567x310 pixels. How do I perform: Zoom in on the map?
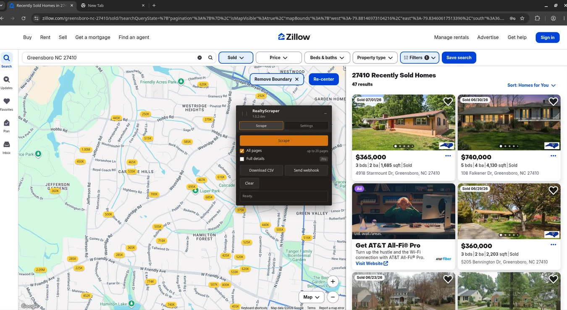pos(333,281)
